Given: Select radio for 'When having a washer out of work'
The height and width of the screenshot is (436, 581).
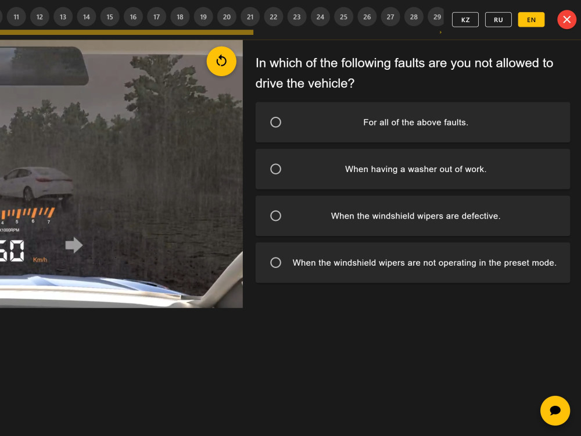Looking at the screenshot, I should [x=275, y=169].
